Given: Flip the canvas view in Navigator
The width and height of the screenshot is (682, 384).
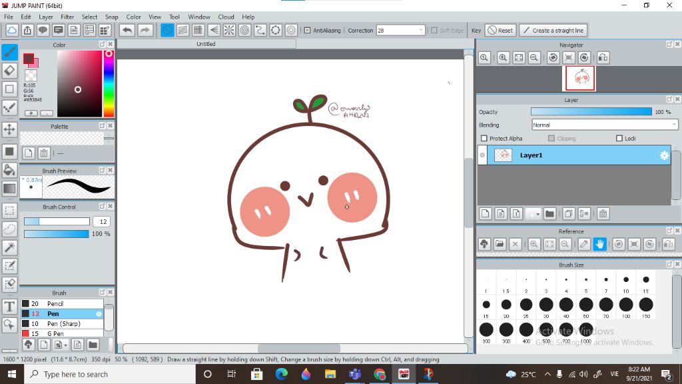Looking at the screenshot, I should pos(603,57).
